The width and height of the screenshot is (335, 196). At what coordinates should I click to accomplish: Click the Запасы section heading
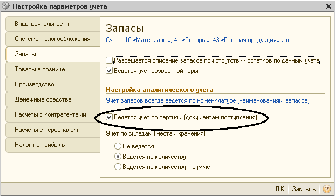(125, 29)
